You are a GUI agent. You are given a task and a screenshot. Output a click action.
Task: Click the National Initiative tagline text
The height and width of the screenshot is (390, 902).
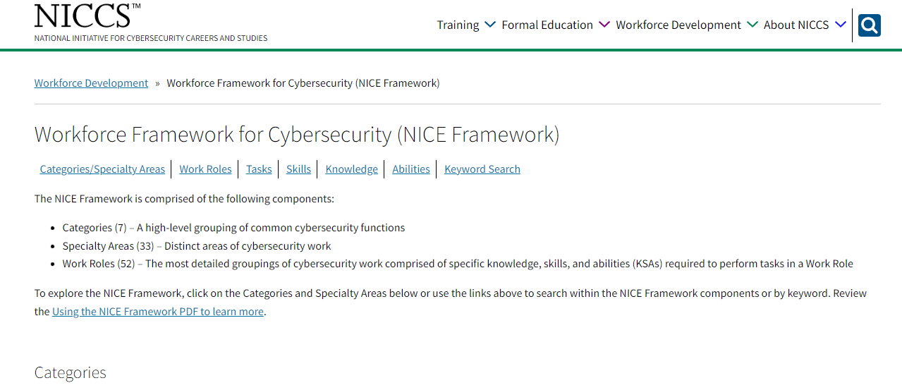point(151,38)
